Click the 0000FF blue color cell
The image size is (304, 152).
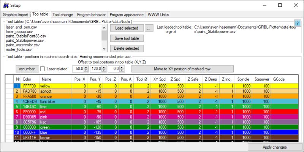30,132
